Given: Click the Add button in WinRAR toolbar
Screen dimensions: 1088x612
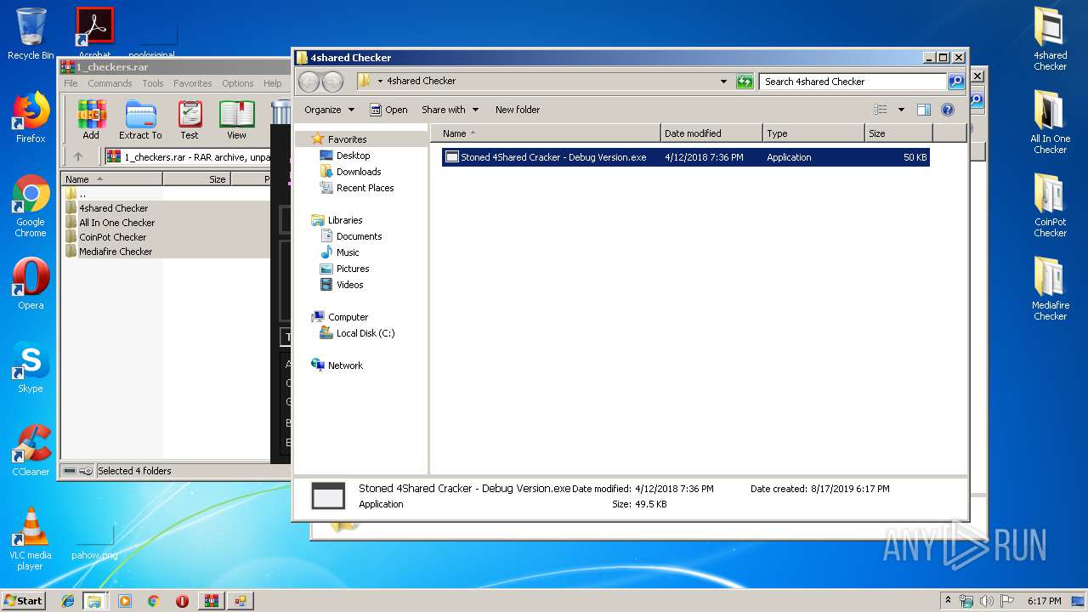Looking at the screenshot, I should [x=91, y=120].
